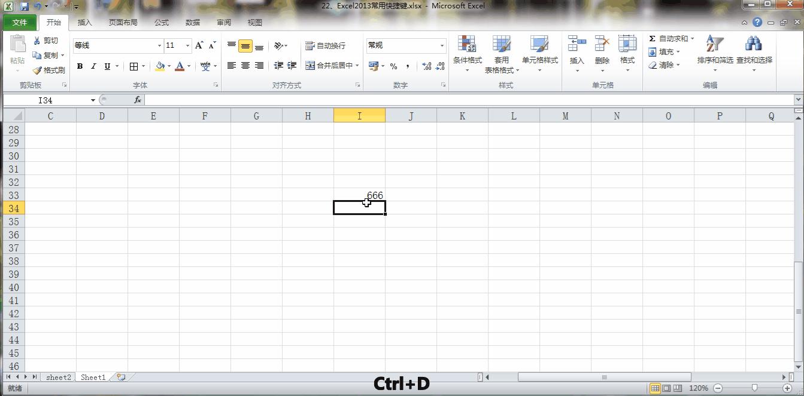
Task: Expand font color dropdown arrow
Action: pyautogui.click(x=189, y=66)
